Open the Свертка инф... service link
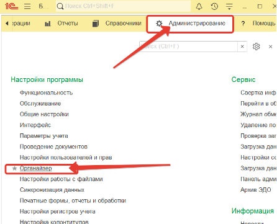Viewport: 277px width, 224px height. click(x=258, y=92)
